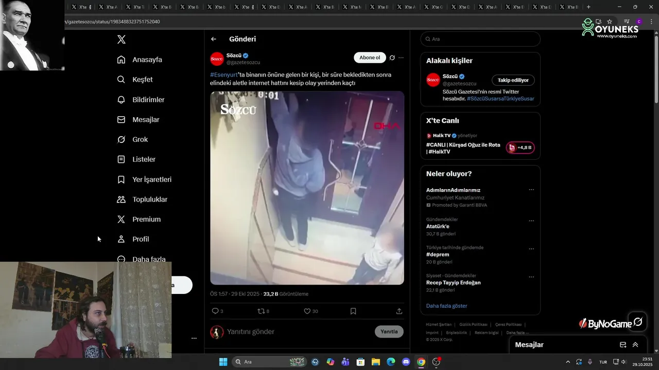Viewport: 659px width, 370px height.
Task: Bookmark this page with the star icon
Action: point(610,22)
